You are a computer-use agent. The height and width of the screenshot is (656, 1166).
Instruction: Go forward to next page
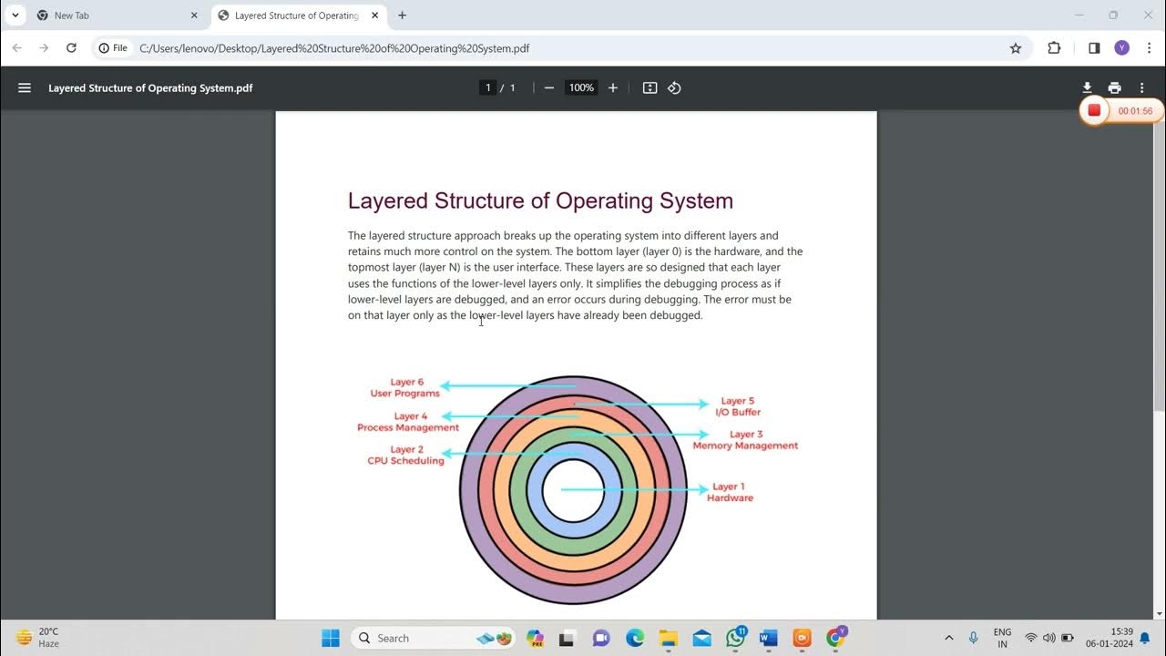[x=44, y=48]
